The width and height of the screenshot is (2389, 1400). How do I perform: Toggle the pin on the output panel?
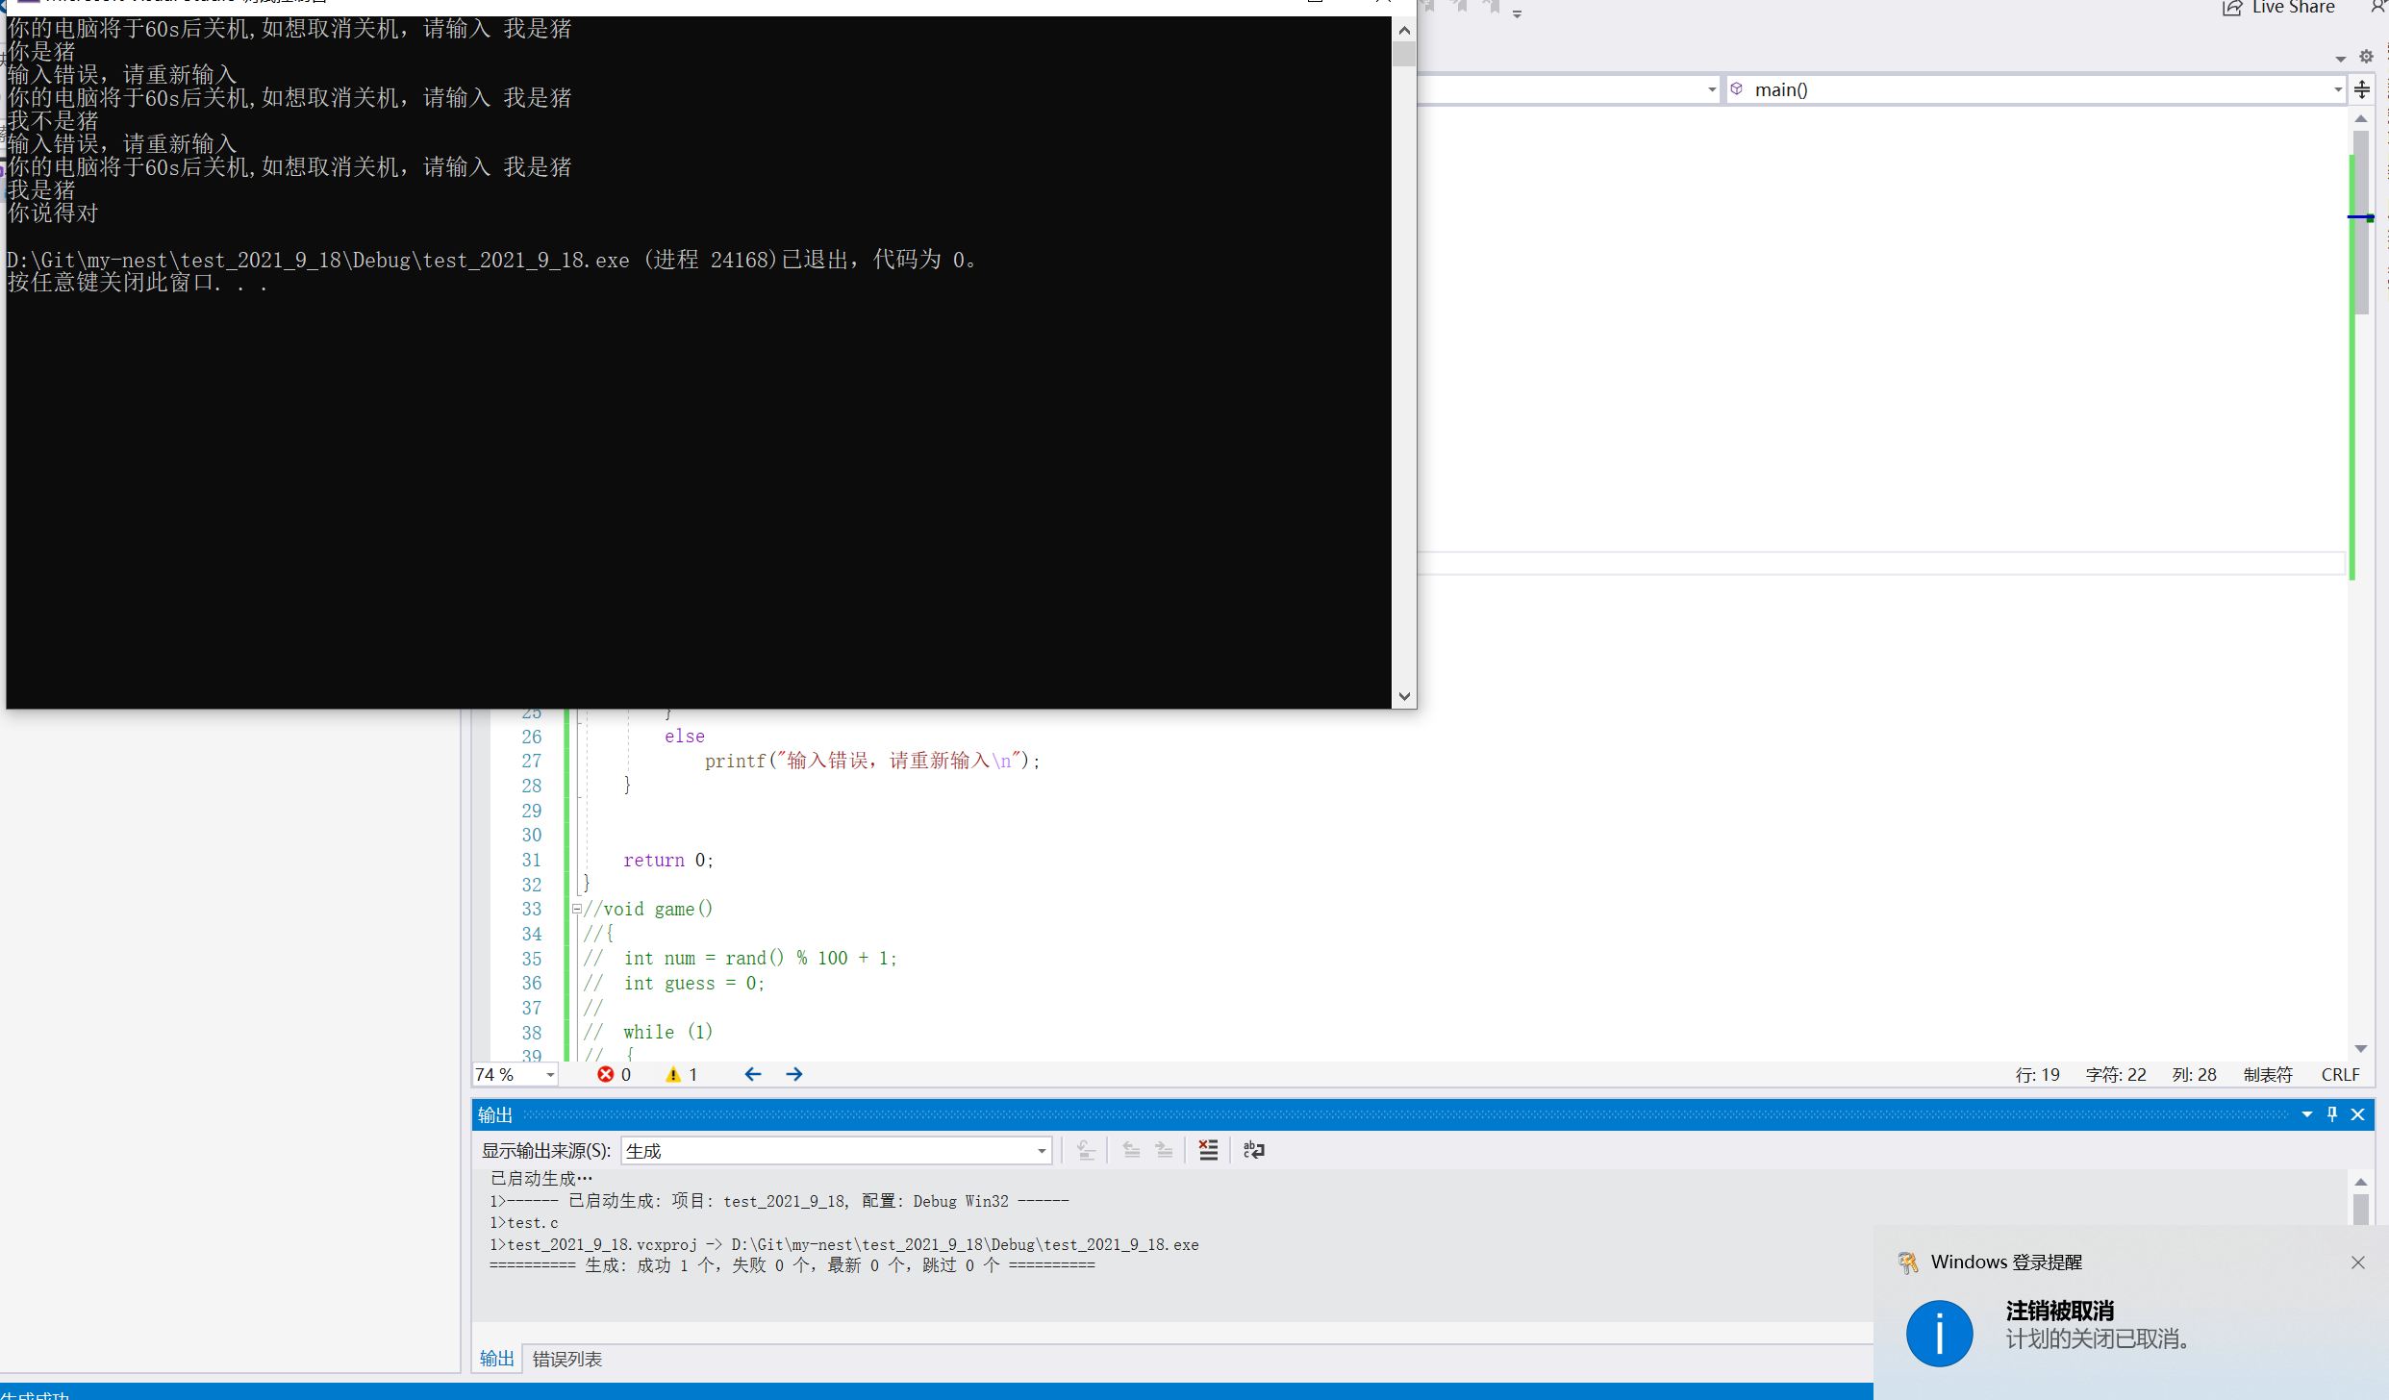pos(2331,1113)
